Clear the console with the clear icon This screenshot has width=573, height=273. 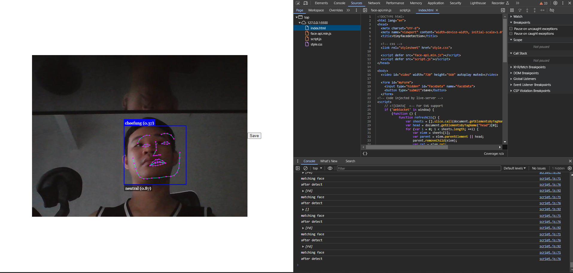point(306,168)
